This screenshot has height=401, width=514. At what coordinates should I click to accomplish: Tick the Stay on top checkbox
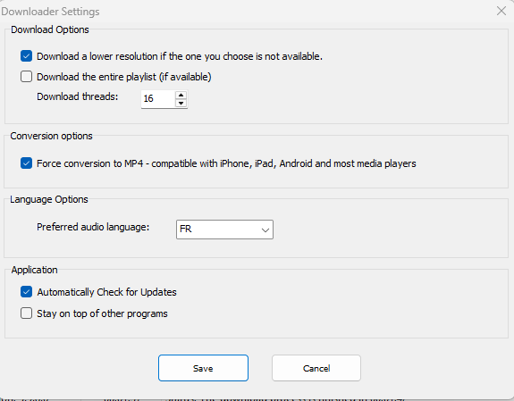coord(26,313)
